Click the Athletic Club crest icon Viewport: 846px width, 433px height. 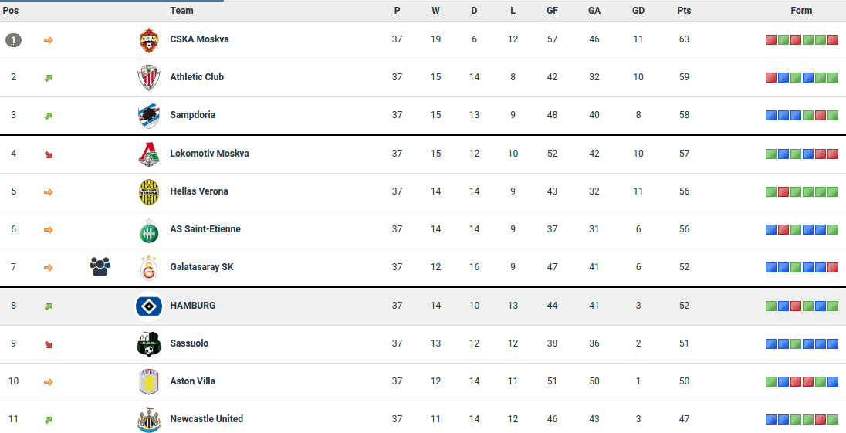(x=148, y=77)
